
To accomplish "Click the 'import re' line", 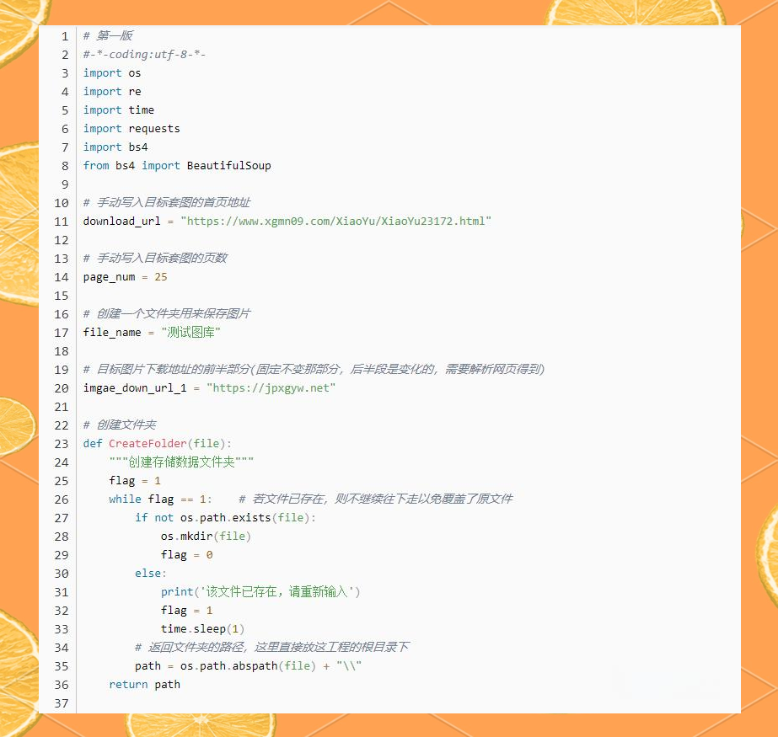I will pyautogui.click(x=112, y=91).
